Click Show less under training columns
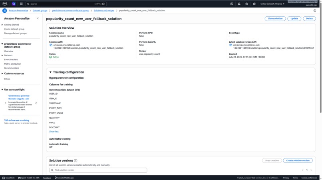The image size is (322, 180). pyautogui.click(x=54, y=132)
